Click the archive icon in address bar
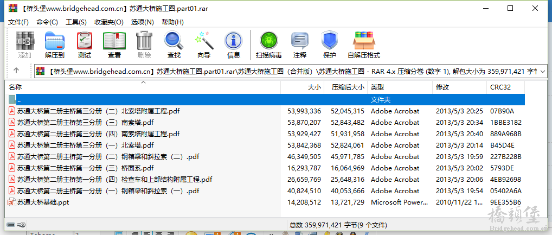This screenshot has width=552, height=235. (x=41, y=71)
